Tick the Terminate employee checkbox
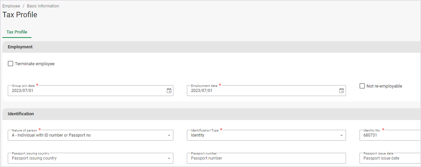 point(10,64)
